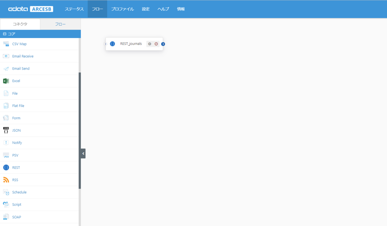
Task: Open settings gear on REST_journals node
Action: (x=150, y=44)
